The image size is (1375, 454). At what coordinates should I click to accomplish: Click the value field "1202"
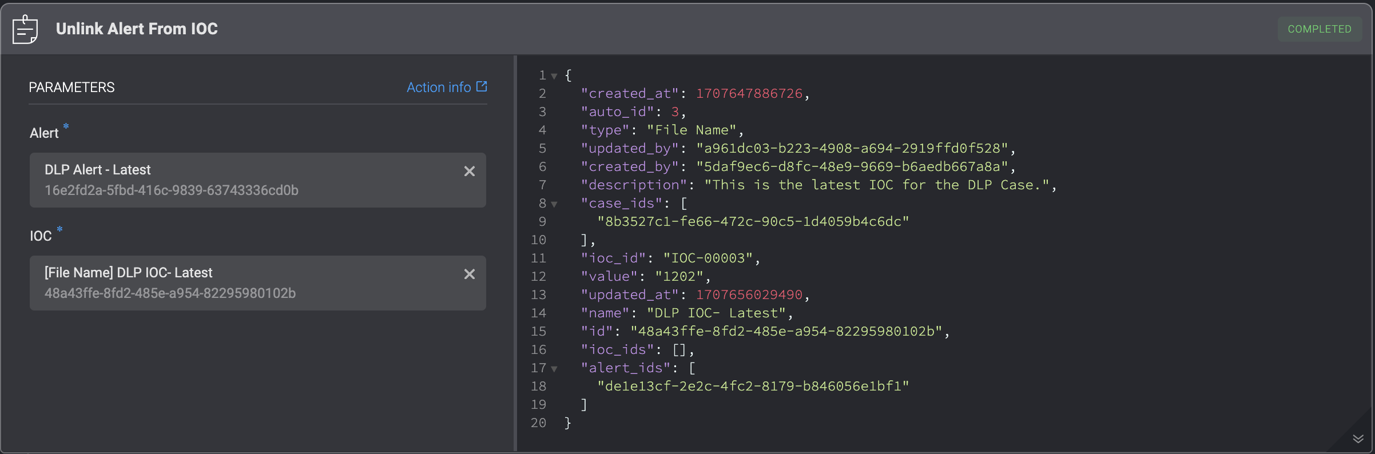tap(679, 276)
